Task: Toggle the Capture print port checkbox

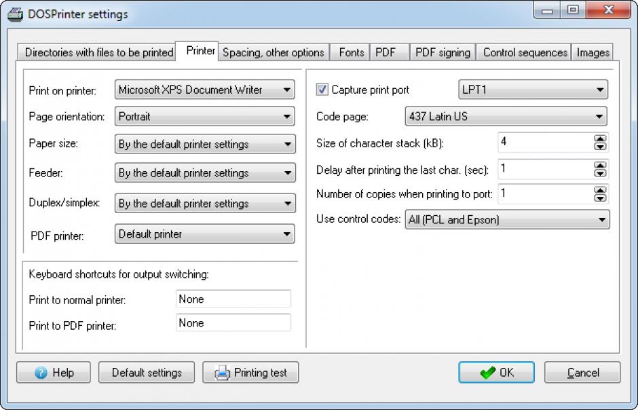Action: point(322,90)
